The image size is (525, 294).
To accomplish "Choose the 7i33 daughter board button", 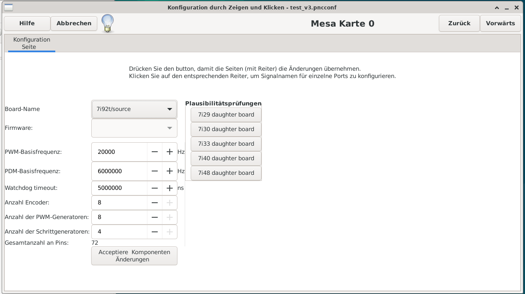I will (x=226, y=144).
